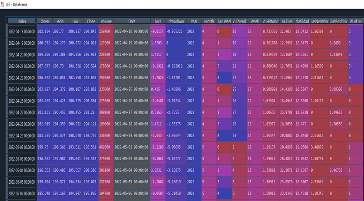Click the Volume column header
364x201 pixels.
click(x=106, y=21)
